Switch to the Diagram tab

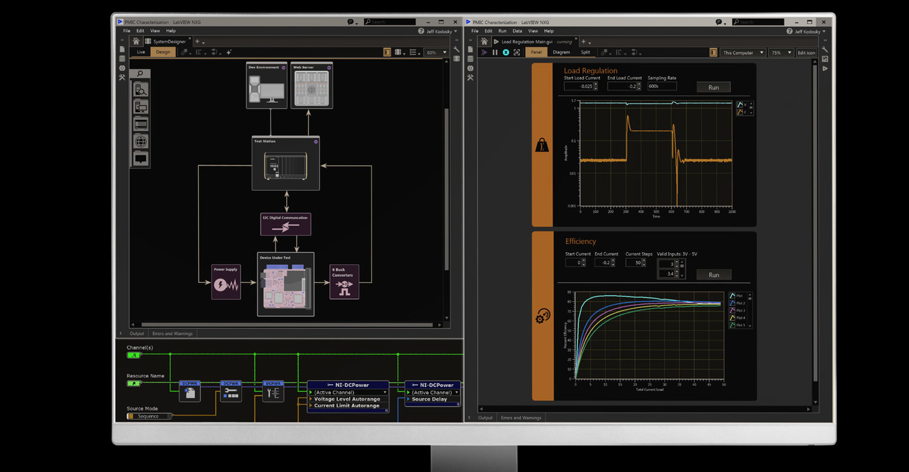[561, 52]
